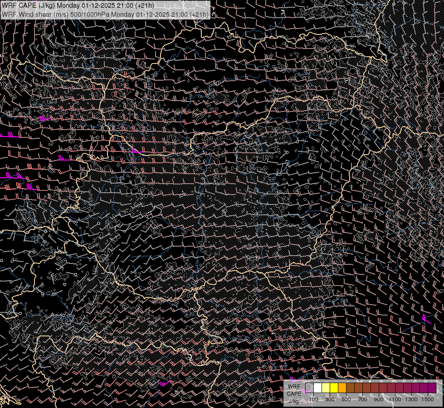Viewport: 444px width, 408px height.
Task: Click the WRF CAPE title line
Action: point(78,5)
